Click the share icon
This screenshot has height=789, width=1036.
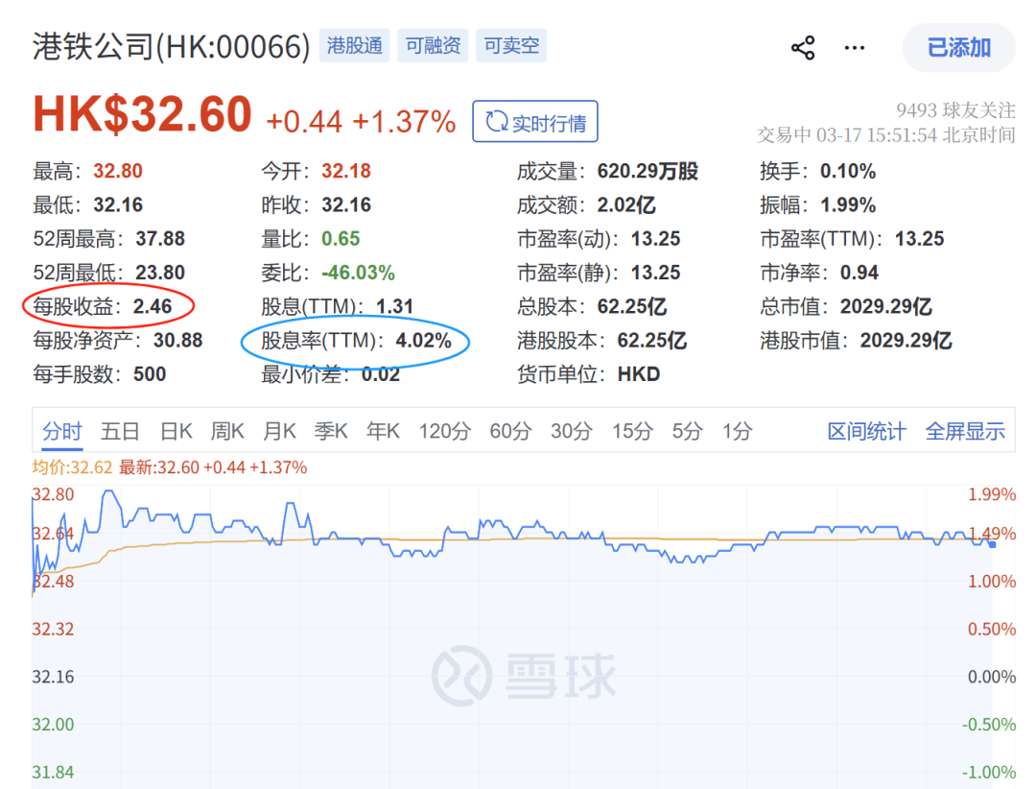click(x=803, y=48)
